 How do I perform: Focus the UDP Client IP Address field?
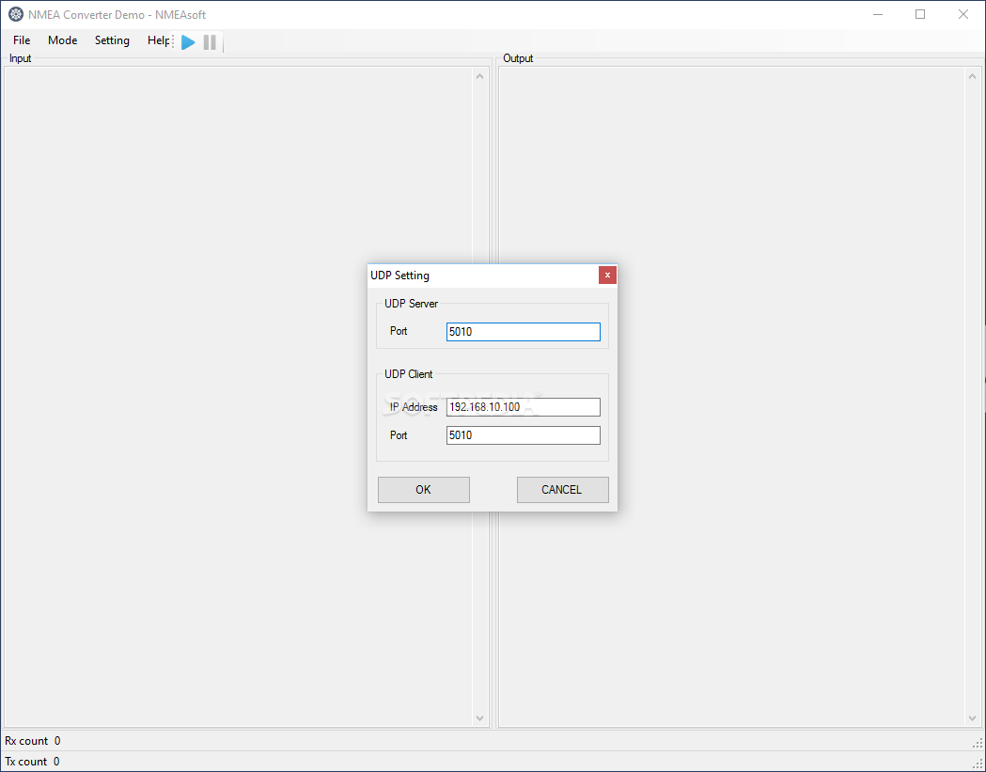click(524, 407)
